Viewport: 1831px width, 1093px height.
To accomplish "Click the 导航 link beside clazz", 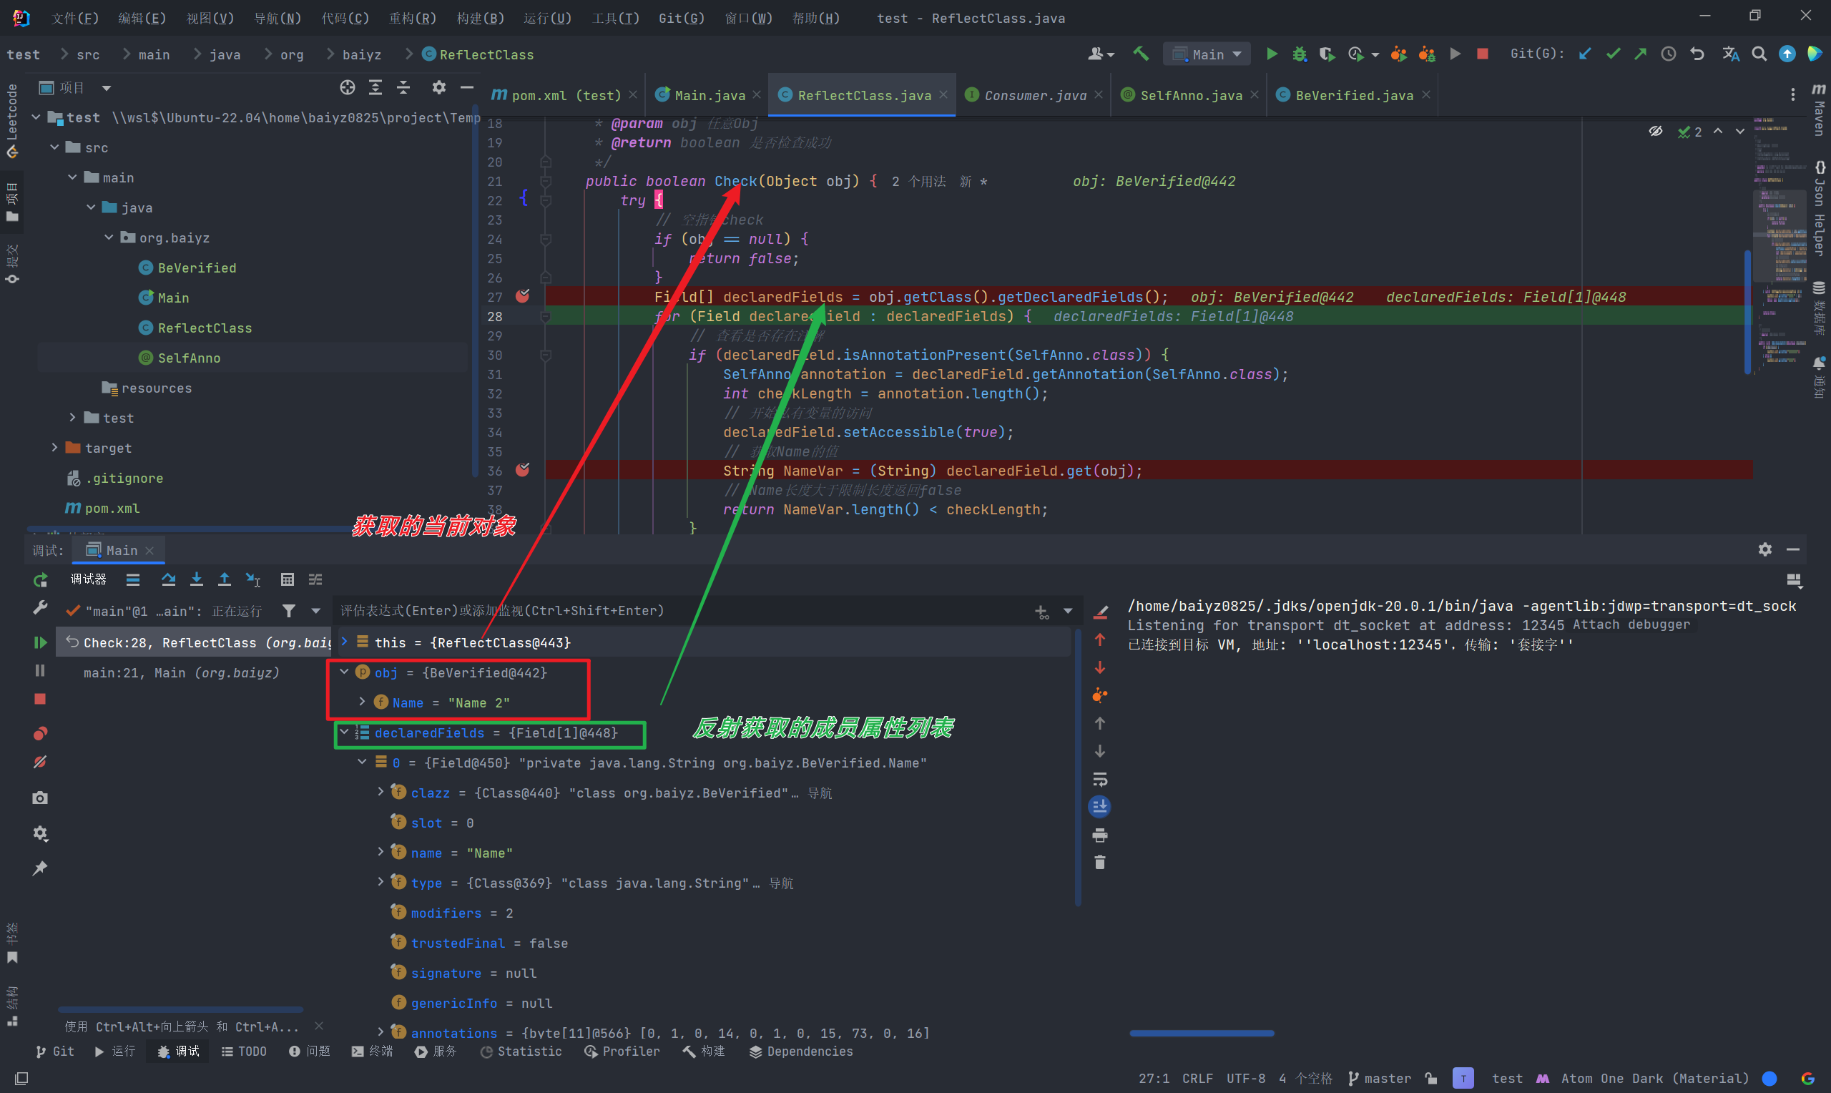I will [x=820, y=793].
